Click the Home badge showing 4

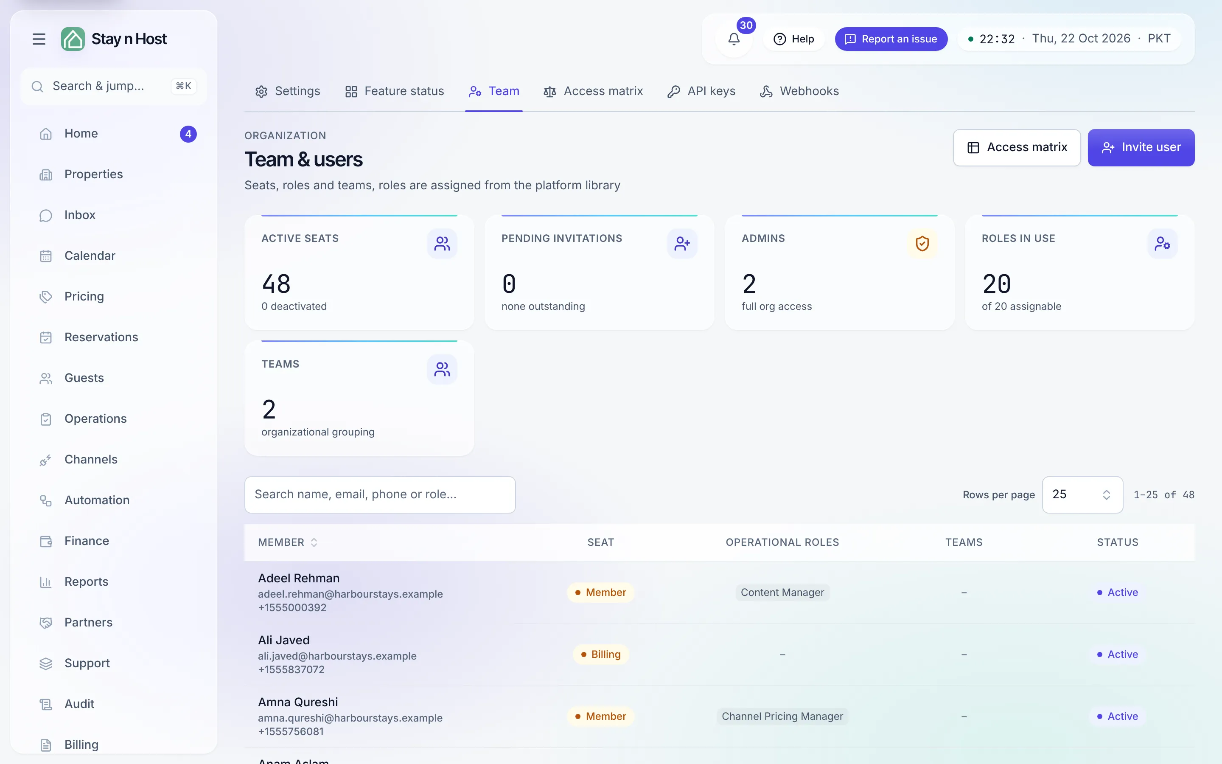pyautogui.click(x=188, y=134)
